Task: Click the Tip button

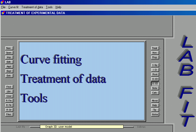Action: [x=155, y=110]
